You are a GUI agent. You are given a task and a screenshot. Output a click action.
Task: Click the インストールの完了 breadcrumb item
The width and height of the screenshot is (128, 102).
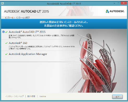(23, 18)
